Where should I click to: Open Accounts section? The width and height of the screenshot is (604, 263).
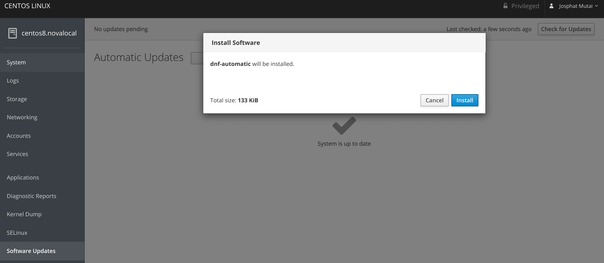point(42,136)
